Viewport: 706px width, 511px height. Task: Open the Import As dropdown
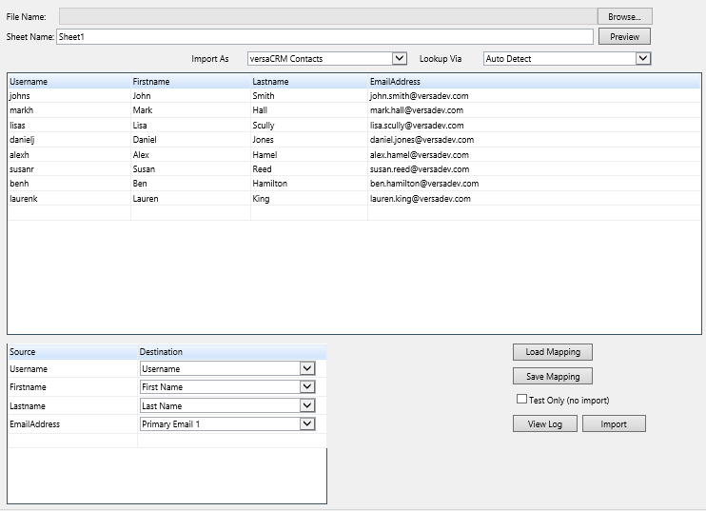(x=327, y=59)
